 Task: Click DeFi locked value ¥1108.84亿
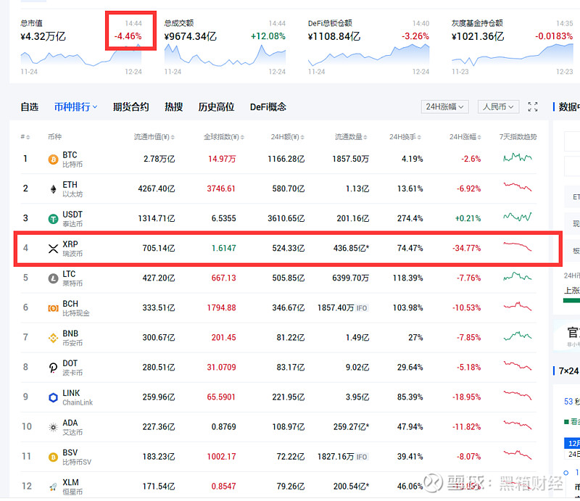pos(334,37)
